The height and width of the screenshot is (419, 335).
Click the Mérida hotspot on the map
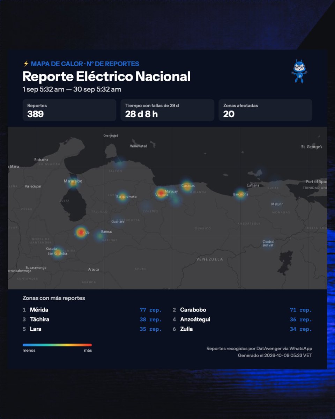click(x=81, y=232)
